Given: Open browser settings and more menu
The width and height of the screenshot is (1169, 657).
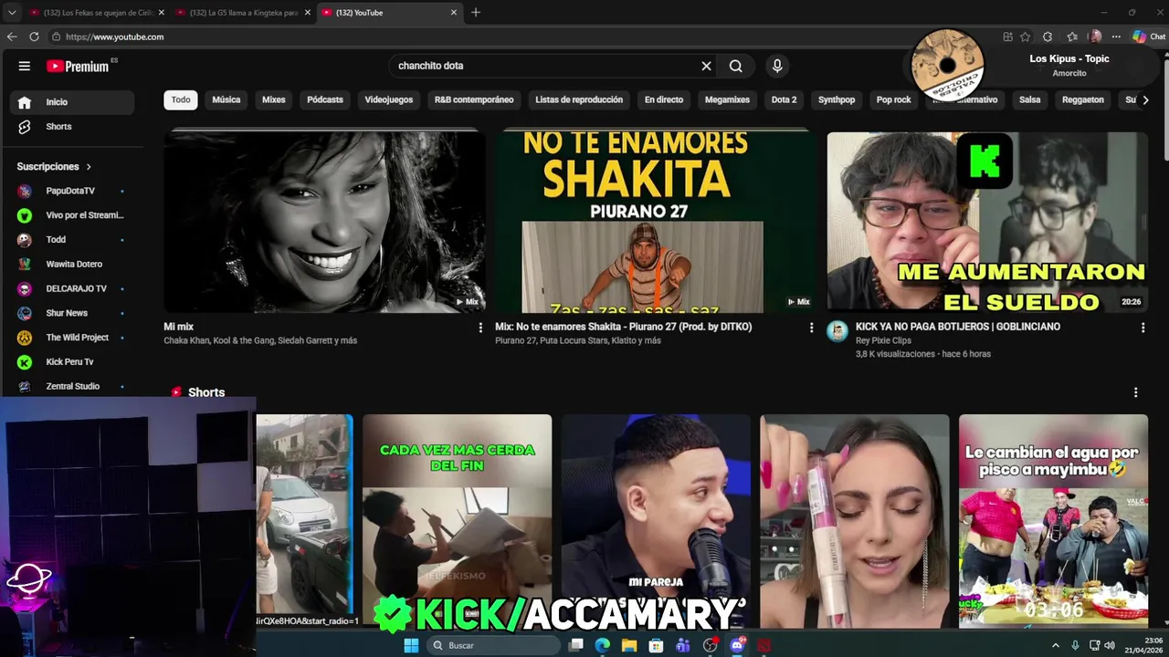Looking at the screenshot, I should (x=1116, y=36).
